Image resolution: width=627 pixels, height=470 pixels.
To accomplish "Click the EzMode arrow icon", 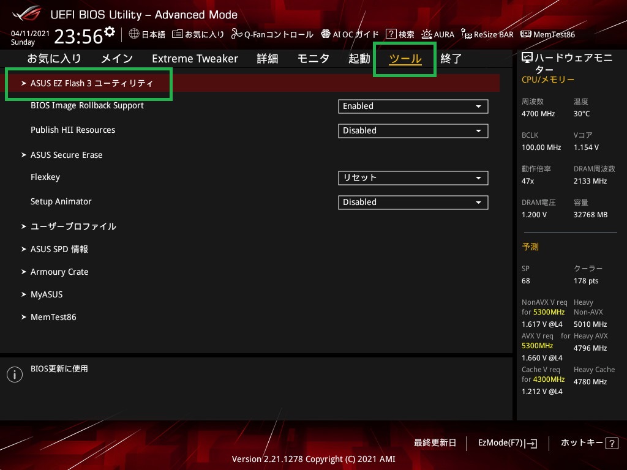I will point(531,443).
